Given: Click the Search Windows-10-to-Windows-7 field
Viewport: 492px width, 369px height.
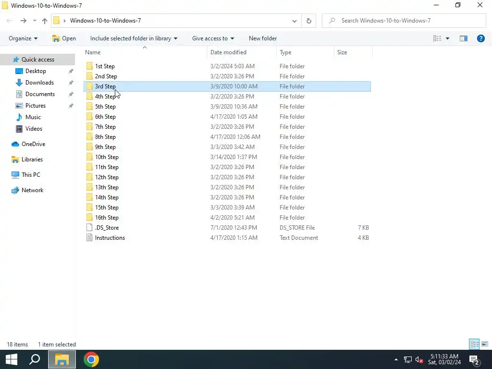Looking at the screenshot, I should (x=404, y=21).
